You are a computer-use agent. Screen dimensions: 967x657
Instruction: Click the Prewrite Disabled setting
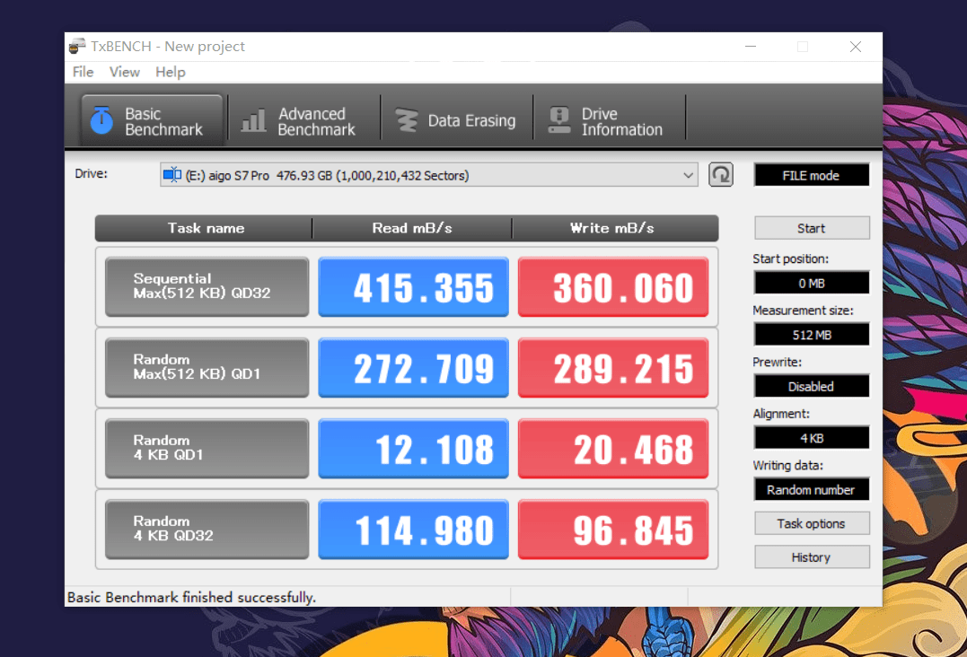click(x=812, y=387)
